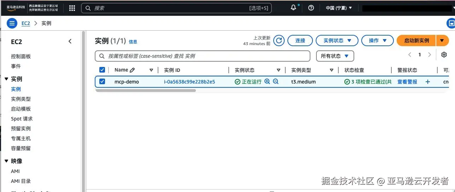The image size is (455, 192).
Task: Open Spot 请求 in sidebar
Action: coord(22,119)
